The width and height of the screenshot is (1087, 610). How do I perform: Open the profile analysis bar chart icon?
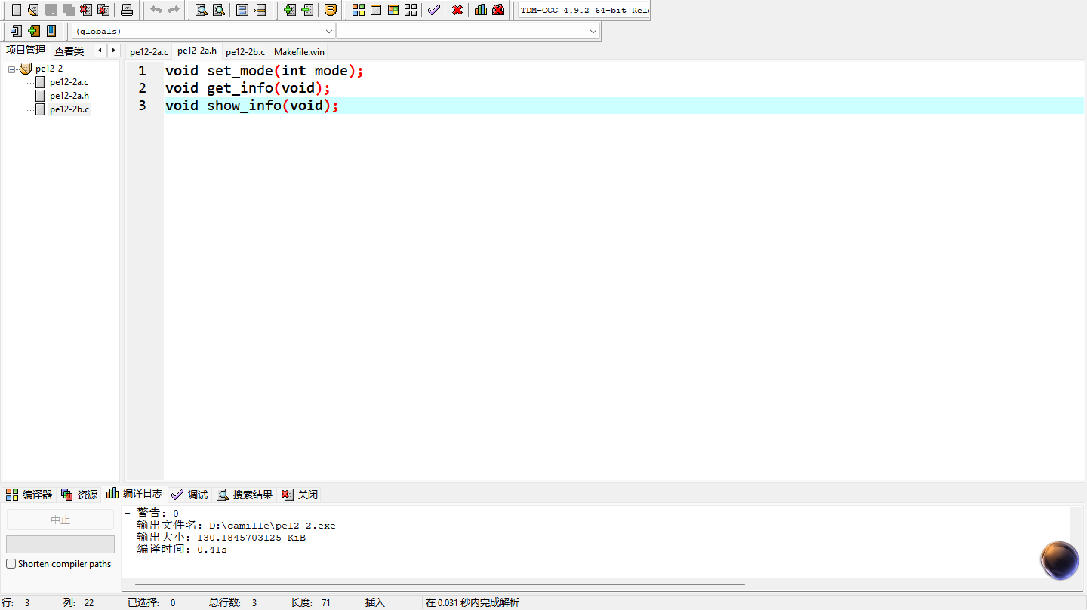coord(480,10)
